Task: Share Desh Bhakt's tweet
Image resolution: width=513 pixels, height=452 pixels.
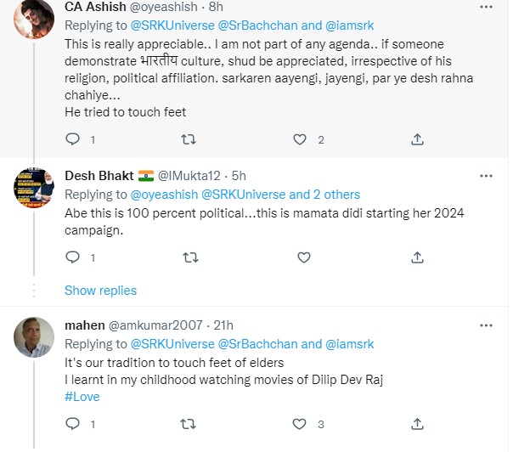Action: pos(417,257)
